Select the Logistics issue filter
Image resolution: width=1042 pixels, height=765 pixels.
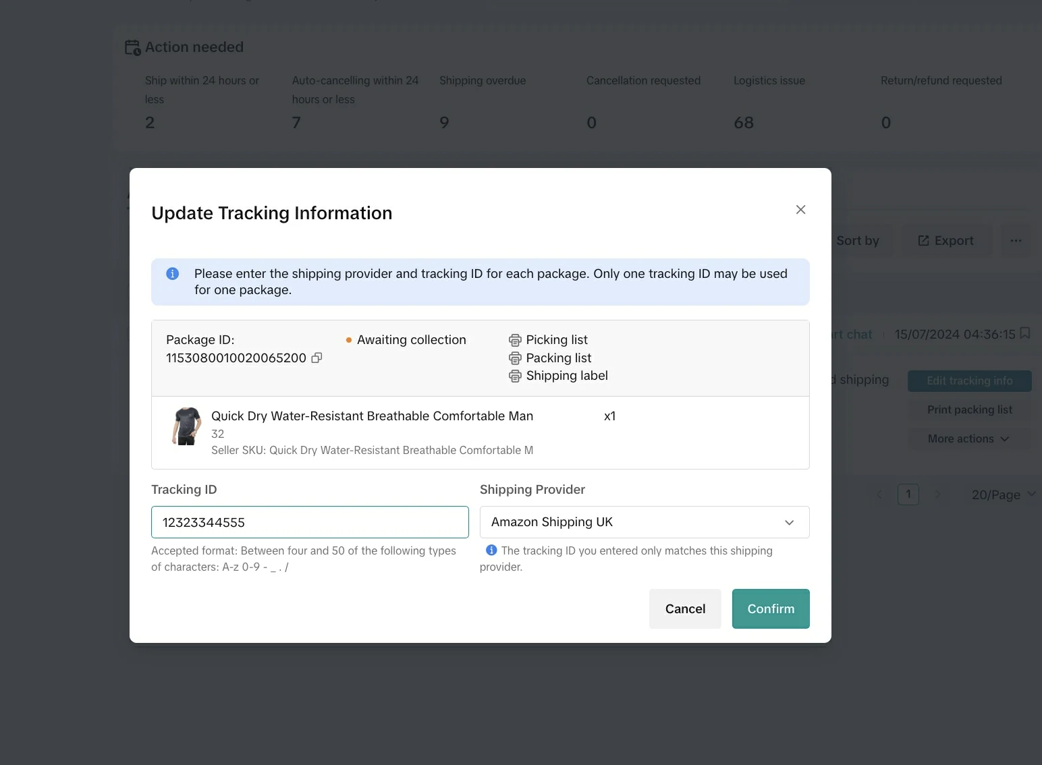(x=769, y=101)
